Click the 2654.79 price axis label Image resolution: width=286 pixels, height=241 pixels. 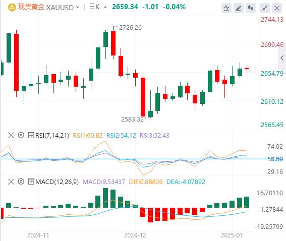point(272,74)
